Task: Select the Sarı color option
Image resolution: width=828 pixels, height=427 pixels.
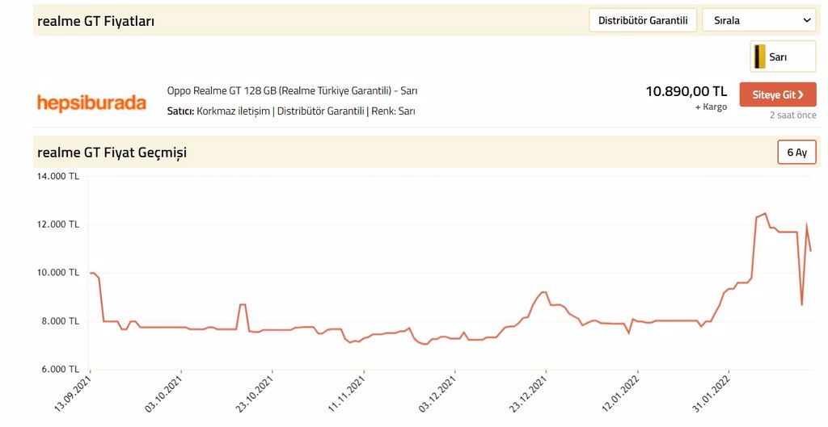Action: [783, 57]
